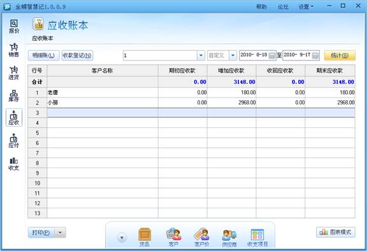Open the 设置 settings menu
Screen dimensions: 367x251
click(x=306, y=7)
